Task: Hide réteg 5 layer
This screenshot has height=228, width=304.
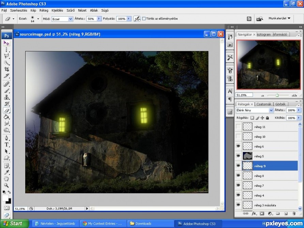Action: tap(238, 156)
